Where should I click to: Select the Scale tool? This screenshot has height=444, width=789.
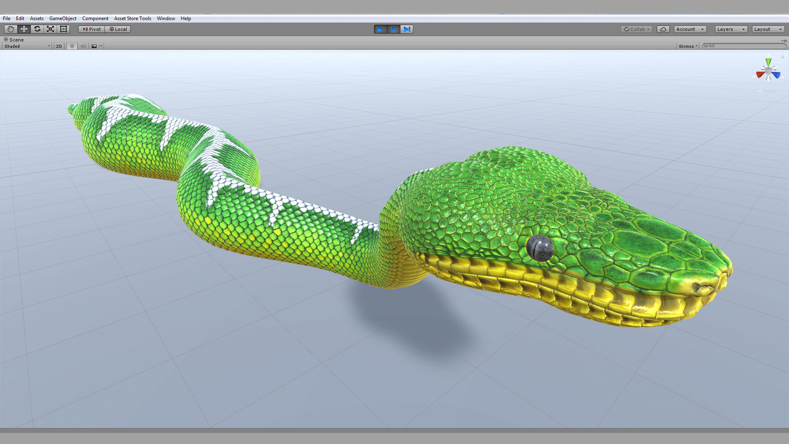[50, 29]
